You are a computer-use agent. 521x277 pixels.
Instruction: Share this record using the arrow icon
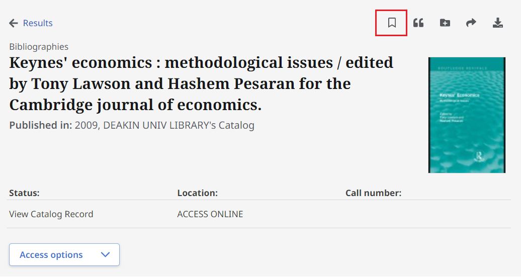471,23
